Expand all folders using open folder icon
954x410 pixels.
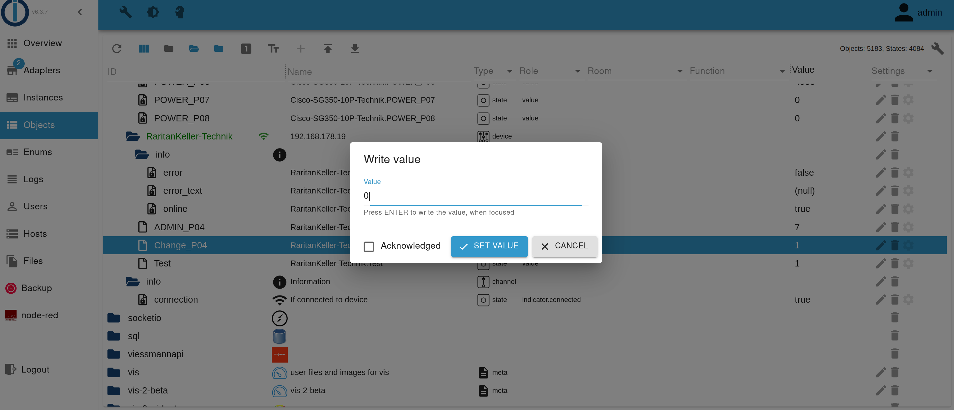194,48
